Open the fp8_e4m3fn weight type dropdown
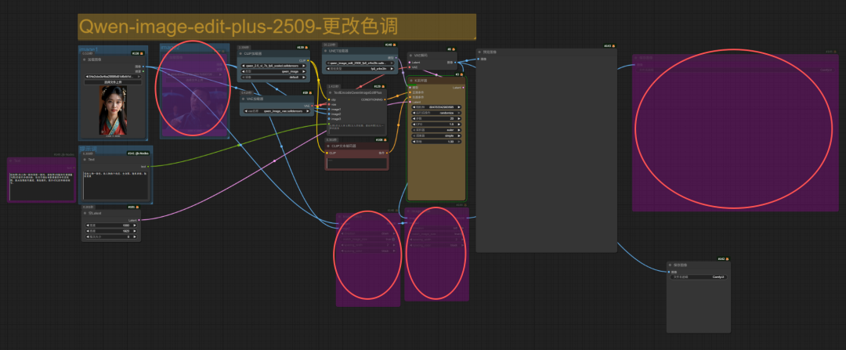The height and width of the screenshot is (350, 846). pyautogui.click(x=361, y=68)
